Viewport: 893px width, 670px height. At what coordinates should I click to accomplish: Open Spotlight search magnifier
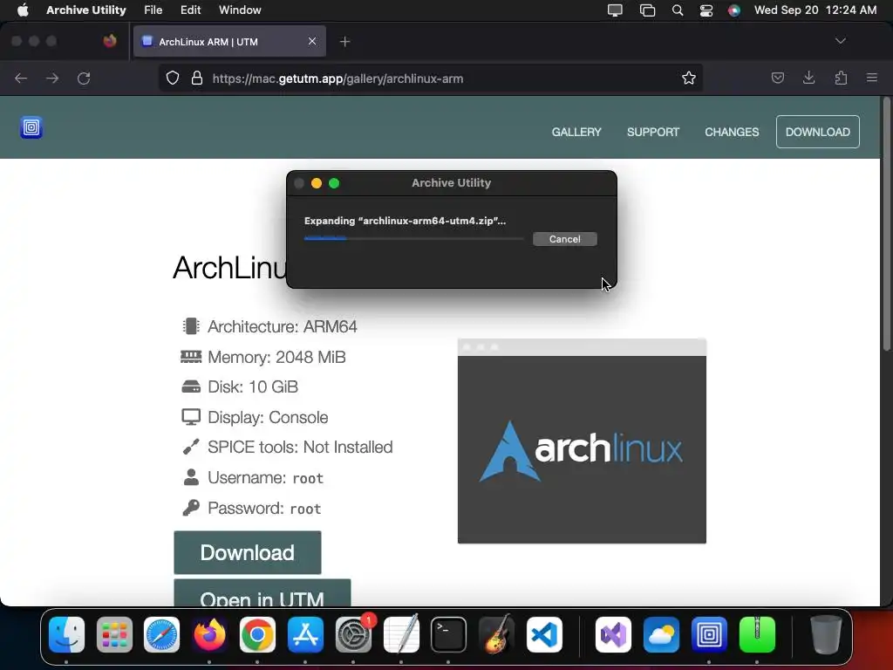pyautogui.click(x=677, y=10)
